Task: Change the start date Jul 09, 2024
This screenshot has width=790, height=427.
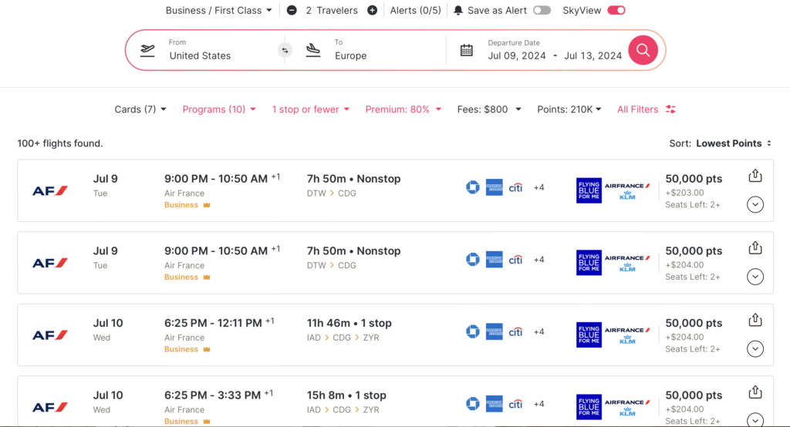Action: (x=516, y=55)
